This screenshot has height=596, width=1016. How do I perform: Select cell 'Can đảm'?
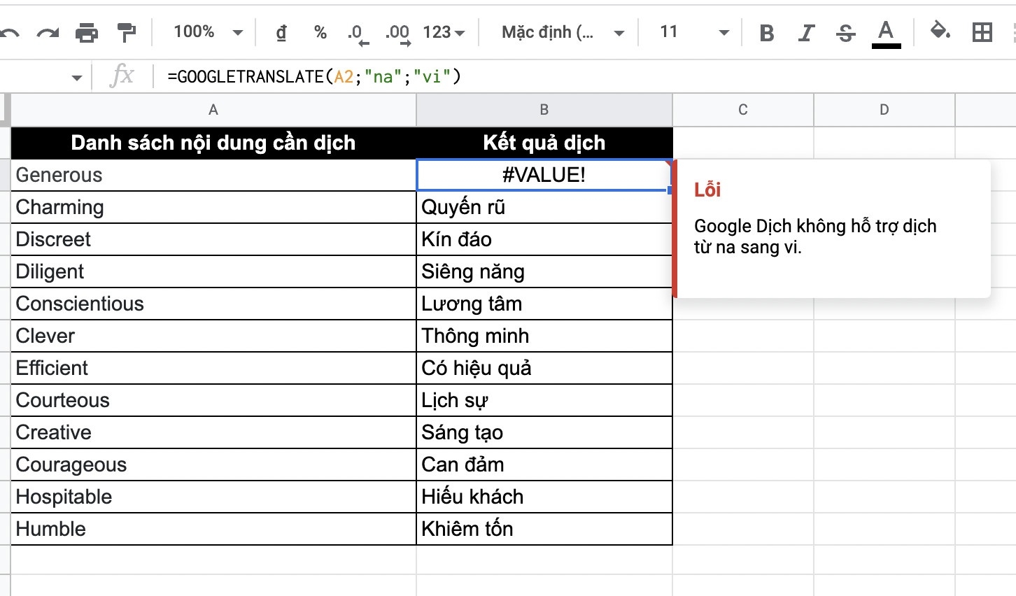[544, 464]
